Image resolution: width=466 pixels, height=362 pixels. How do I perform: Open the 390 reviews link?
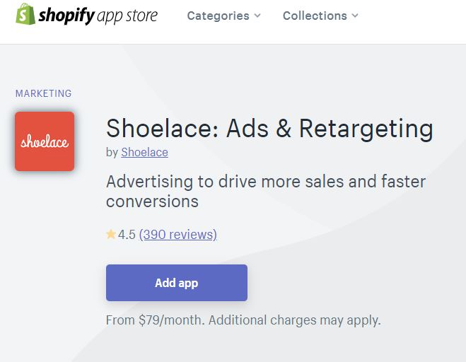(x=178, y=234)
